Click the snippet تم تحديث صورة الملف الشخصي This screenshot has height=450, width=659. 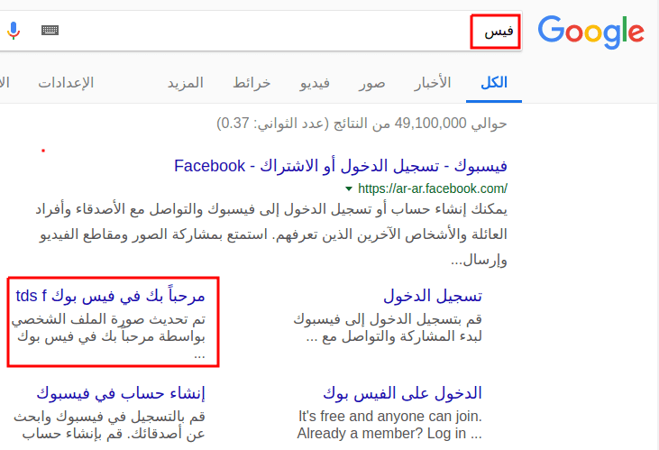[108, 335]
